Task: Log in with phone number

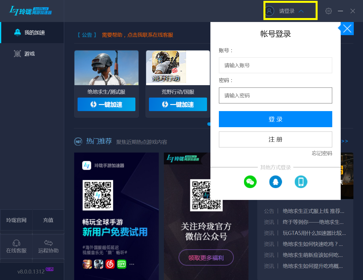Action: tap(301, 182)
